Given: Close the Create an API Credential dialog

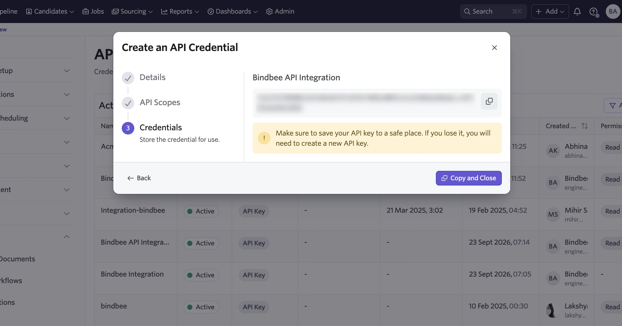Looking at the screenshot, I should tap(494, 48).
